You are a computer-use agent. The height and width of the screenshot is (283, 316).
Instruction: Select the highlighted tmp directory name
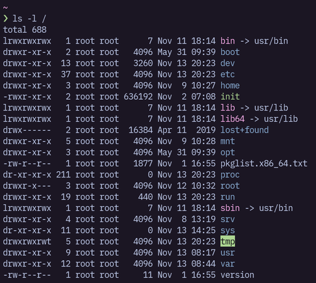tap(228, 241)
